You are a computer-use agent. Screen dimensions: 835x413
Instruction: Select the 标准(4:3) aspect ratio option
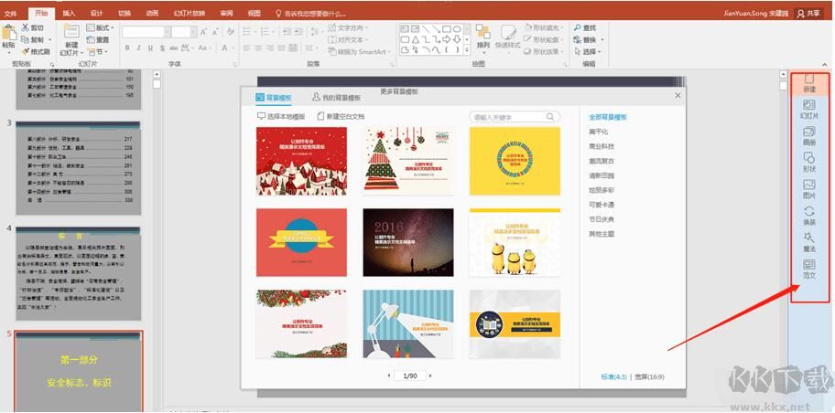point(613,376)
